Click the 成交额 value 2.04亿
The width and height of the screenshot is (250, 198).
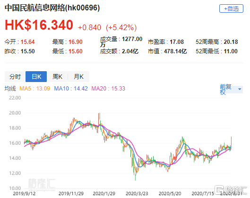click(x=130, y=51)
